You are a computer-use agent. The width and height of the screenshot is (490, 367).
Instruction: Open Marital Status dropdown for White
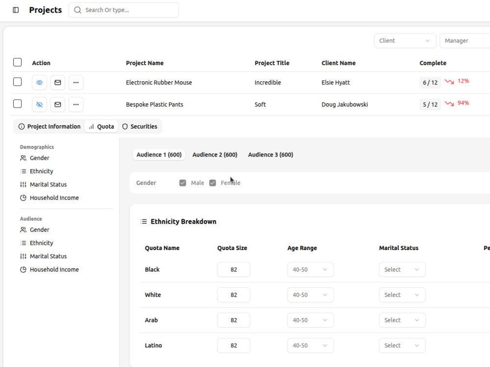(x=402, y=295)
